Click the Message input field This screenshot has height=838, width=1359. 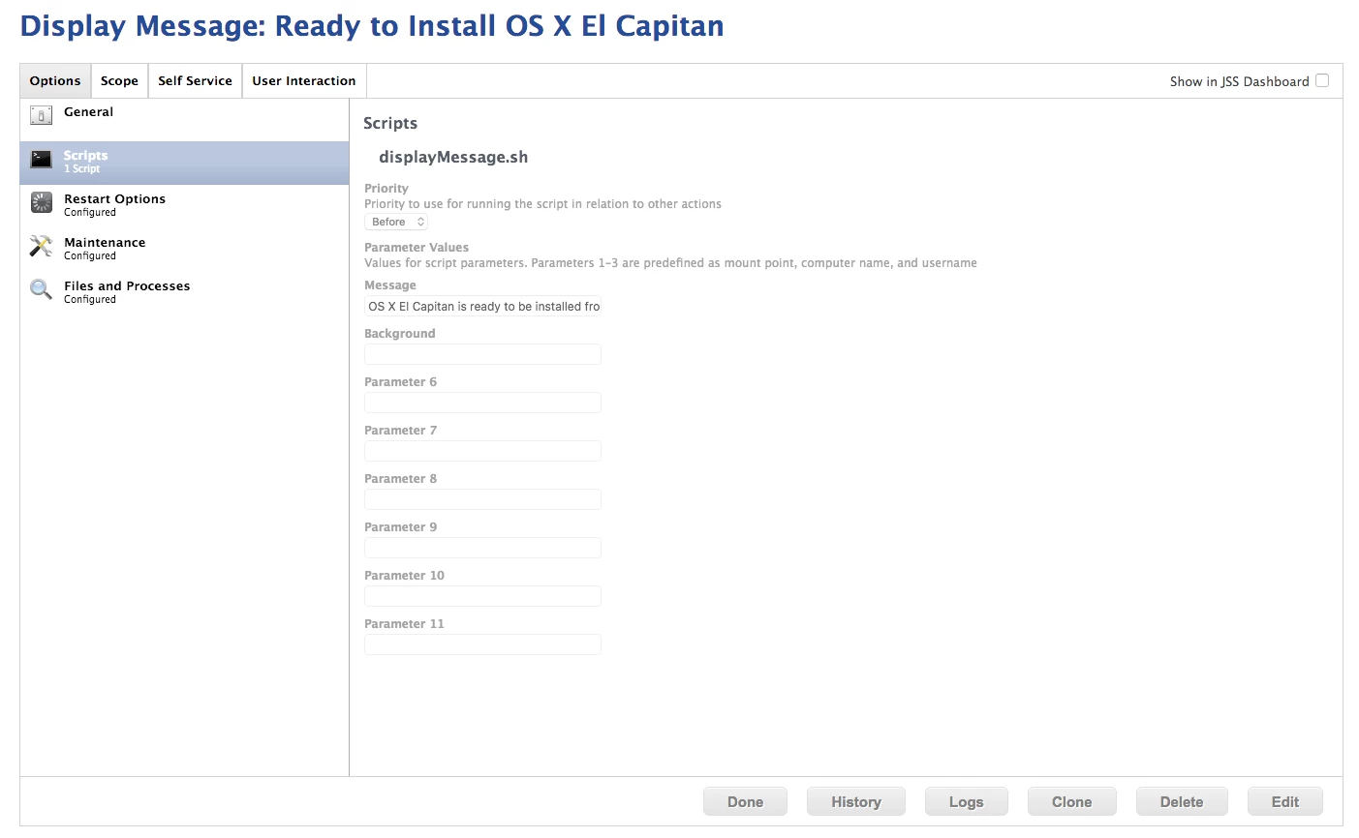click(482, 306)
